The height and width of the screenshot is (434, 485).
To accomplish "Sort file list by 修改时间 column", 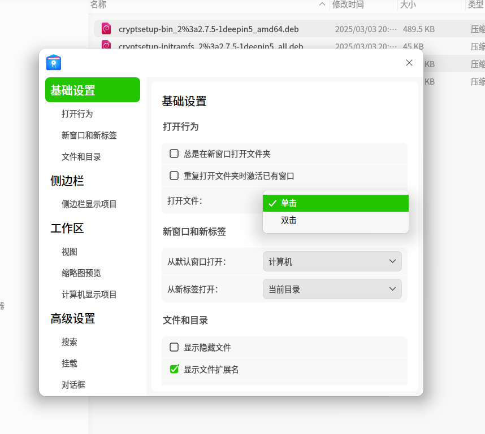I will pyautogui.click(x=348, y=5).
